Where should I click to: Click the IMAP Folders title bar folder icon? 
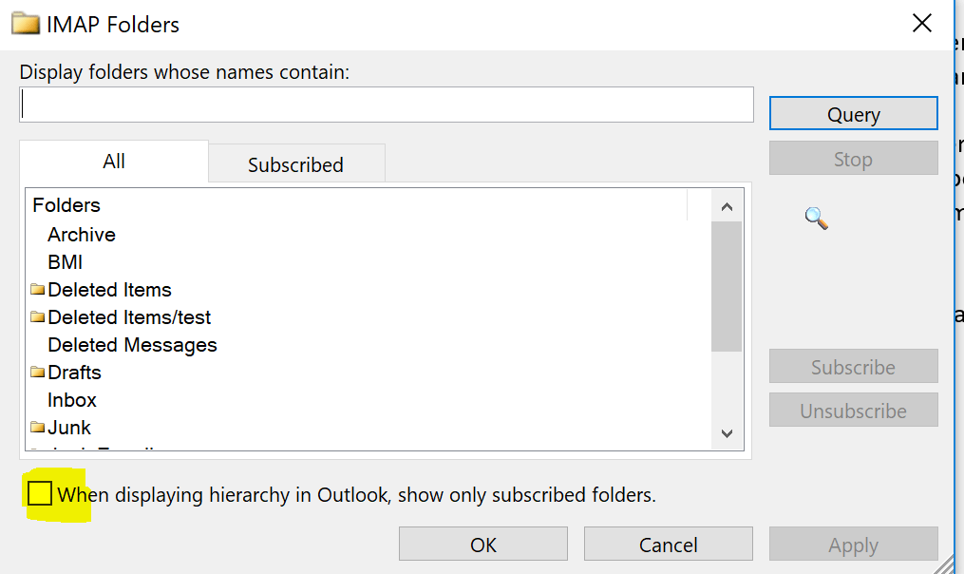pyautogui.click(x=27, y=25)
